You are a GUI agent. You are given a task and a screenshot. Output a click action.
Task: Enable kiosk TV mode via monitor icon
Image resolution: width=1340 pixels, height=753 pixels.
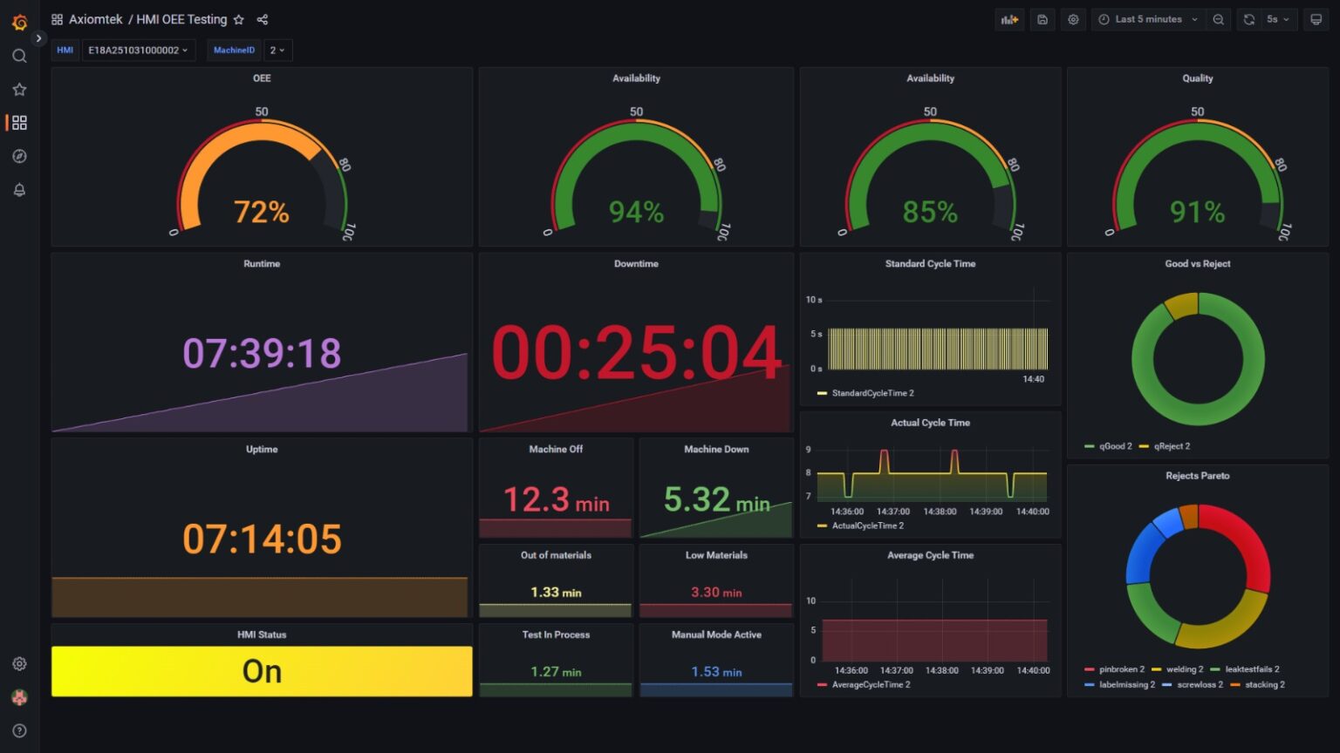pyautogui.click(x=1316, y=19)
